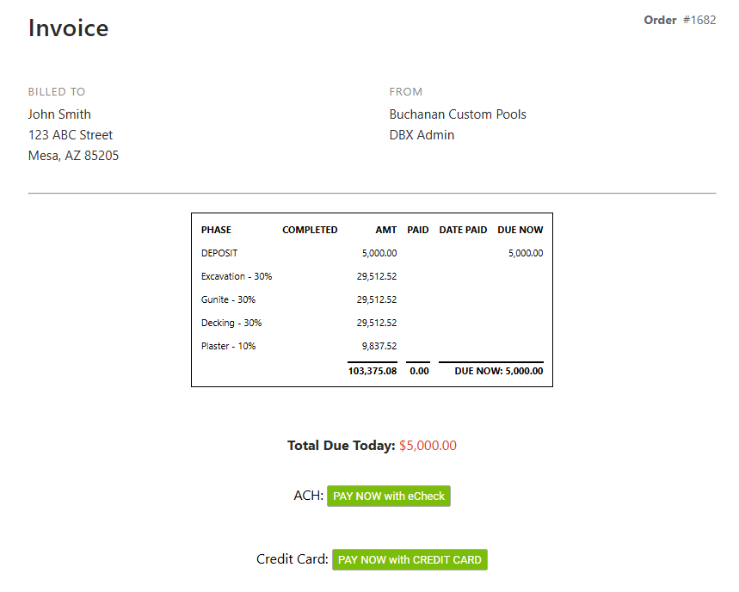Click total amount 103,375.08
739x592 pixels.
[x=373, y=371]
